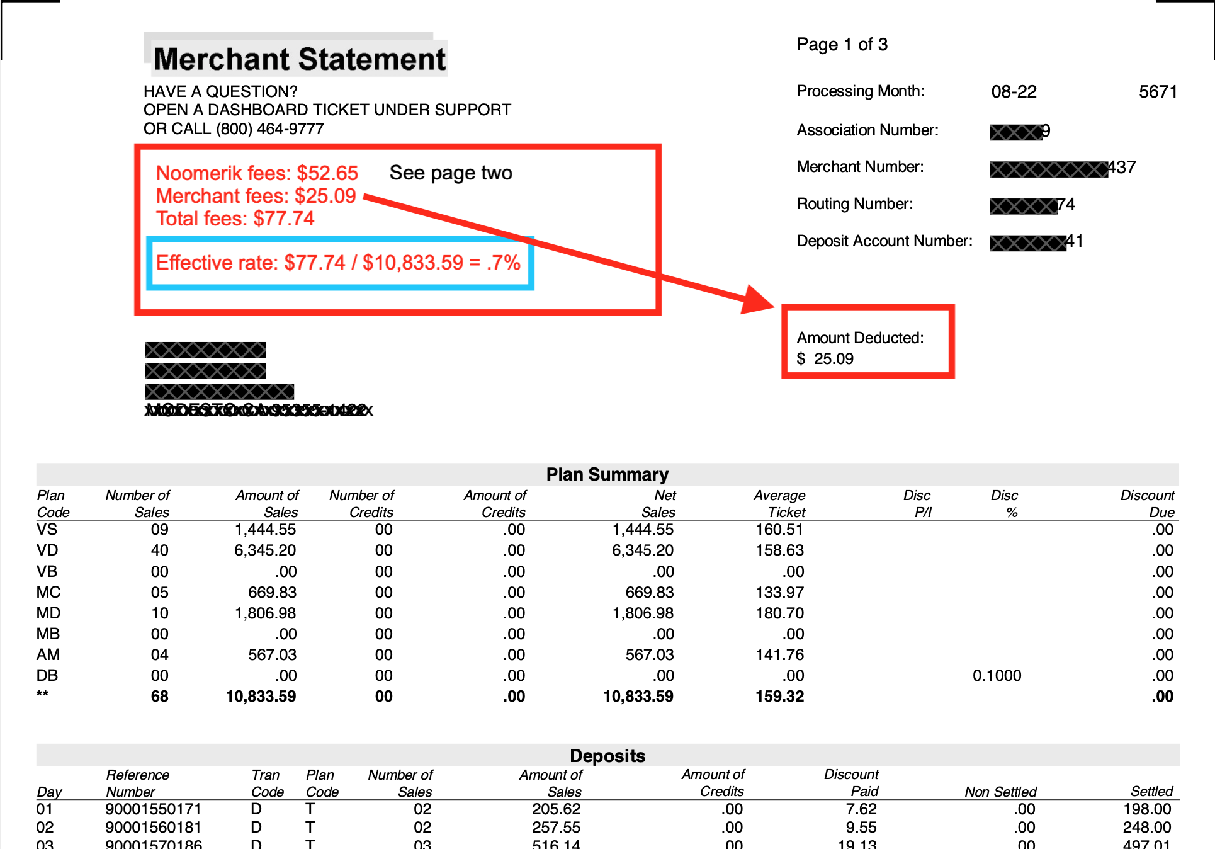This screenshot has height=849, width=1215.
Task: Click the number 5671 at top right
Action: click(1158, 92)
